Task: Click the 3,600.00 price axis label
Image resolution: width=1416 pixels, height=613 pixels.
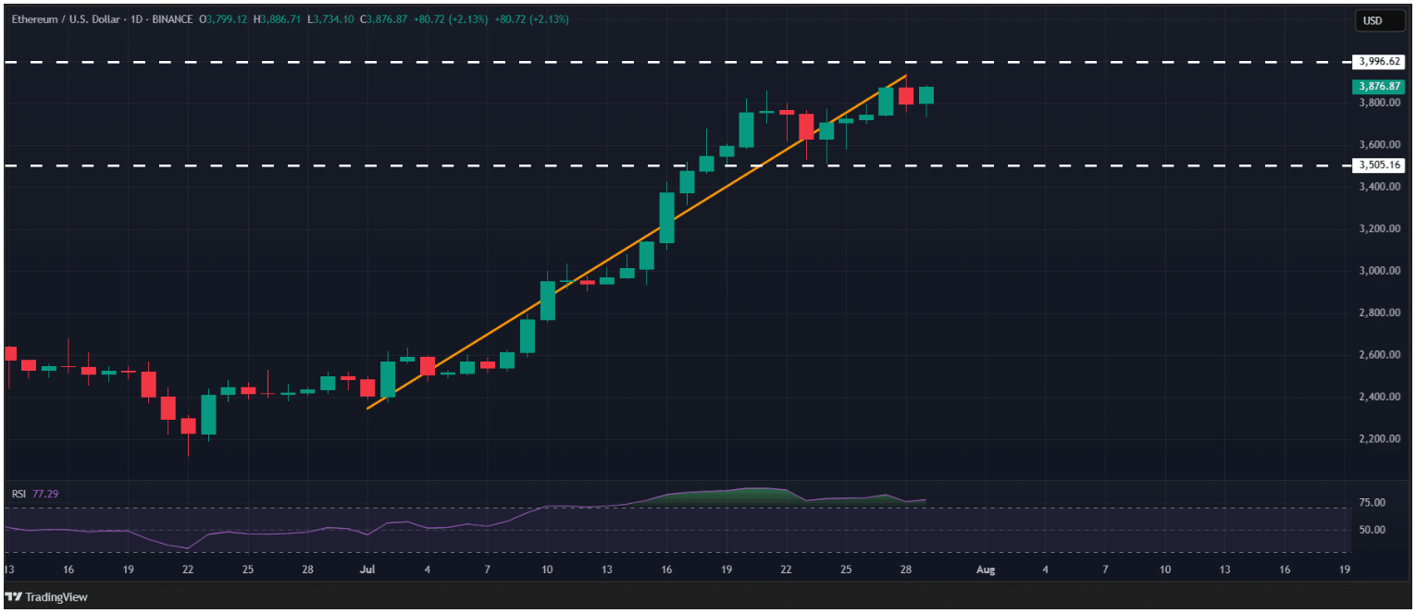Action: point(1378,145)
